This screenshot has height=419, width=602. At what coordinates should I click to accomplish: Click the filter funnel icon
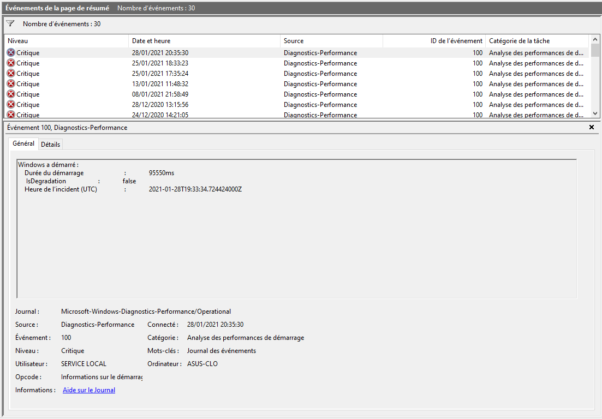tap(10, 23)
